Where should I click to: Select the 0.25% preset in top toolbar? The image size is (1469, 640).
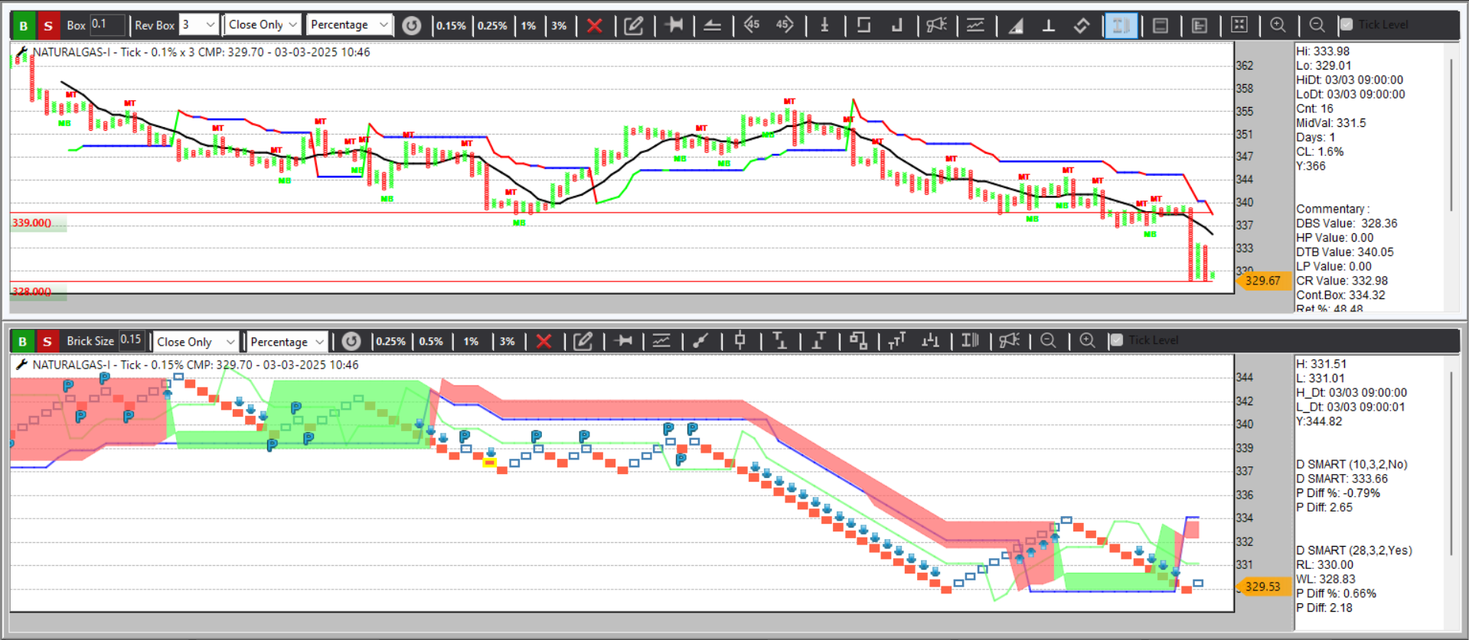pos(492,25)
